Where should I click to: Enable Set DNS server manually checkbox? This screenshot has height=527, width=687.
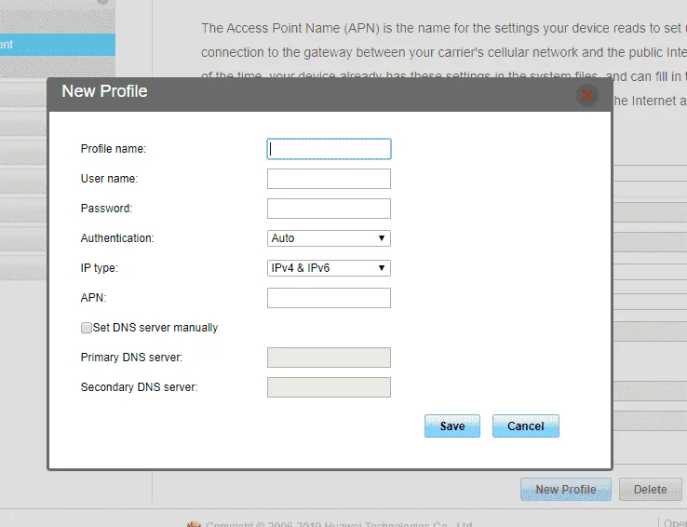pyautogui.click(x=87, y=328)
